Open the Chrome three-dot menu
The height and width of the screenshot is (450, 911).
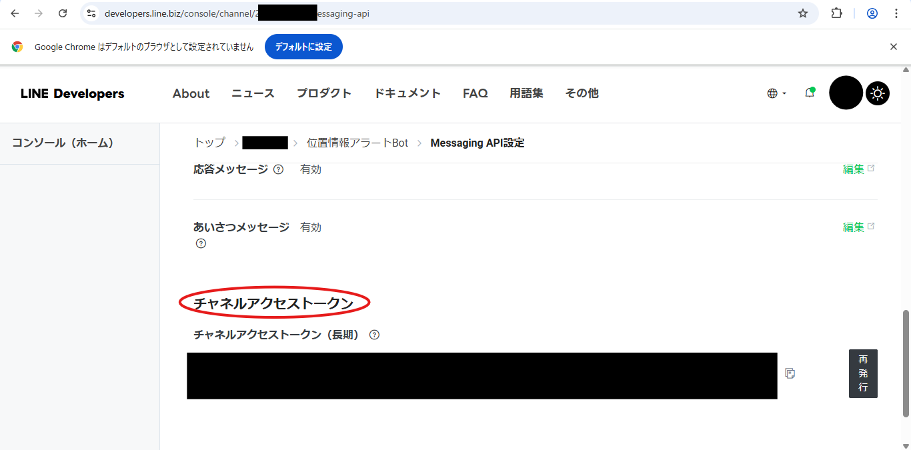pos(896,13)
